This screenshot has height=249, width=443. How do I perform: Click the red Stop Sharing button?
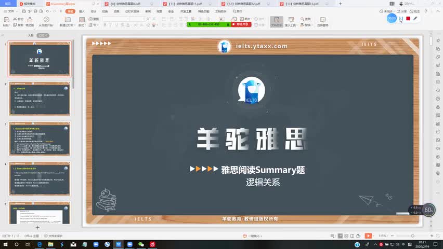241,24
